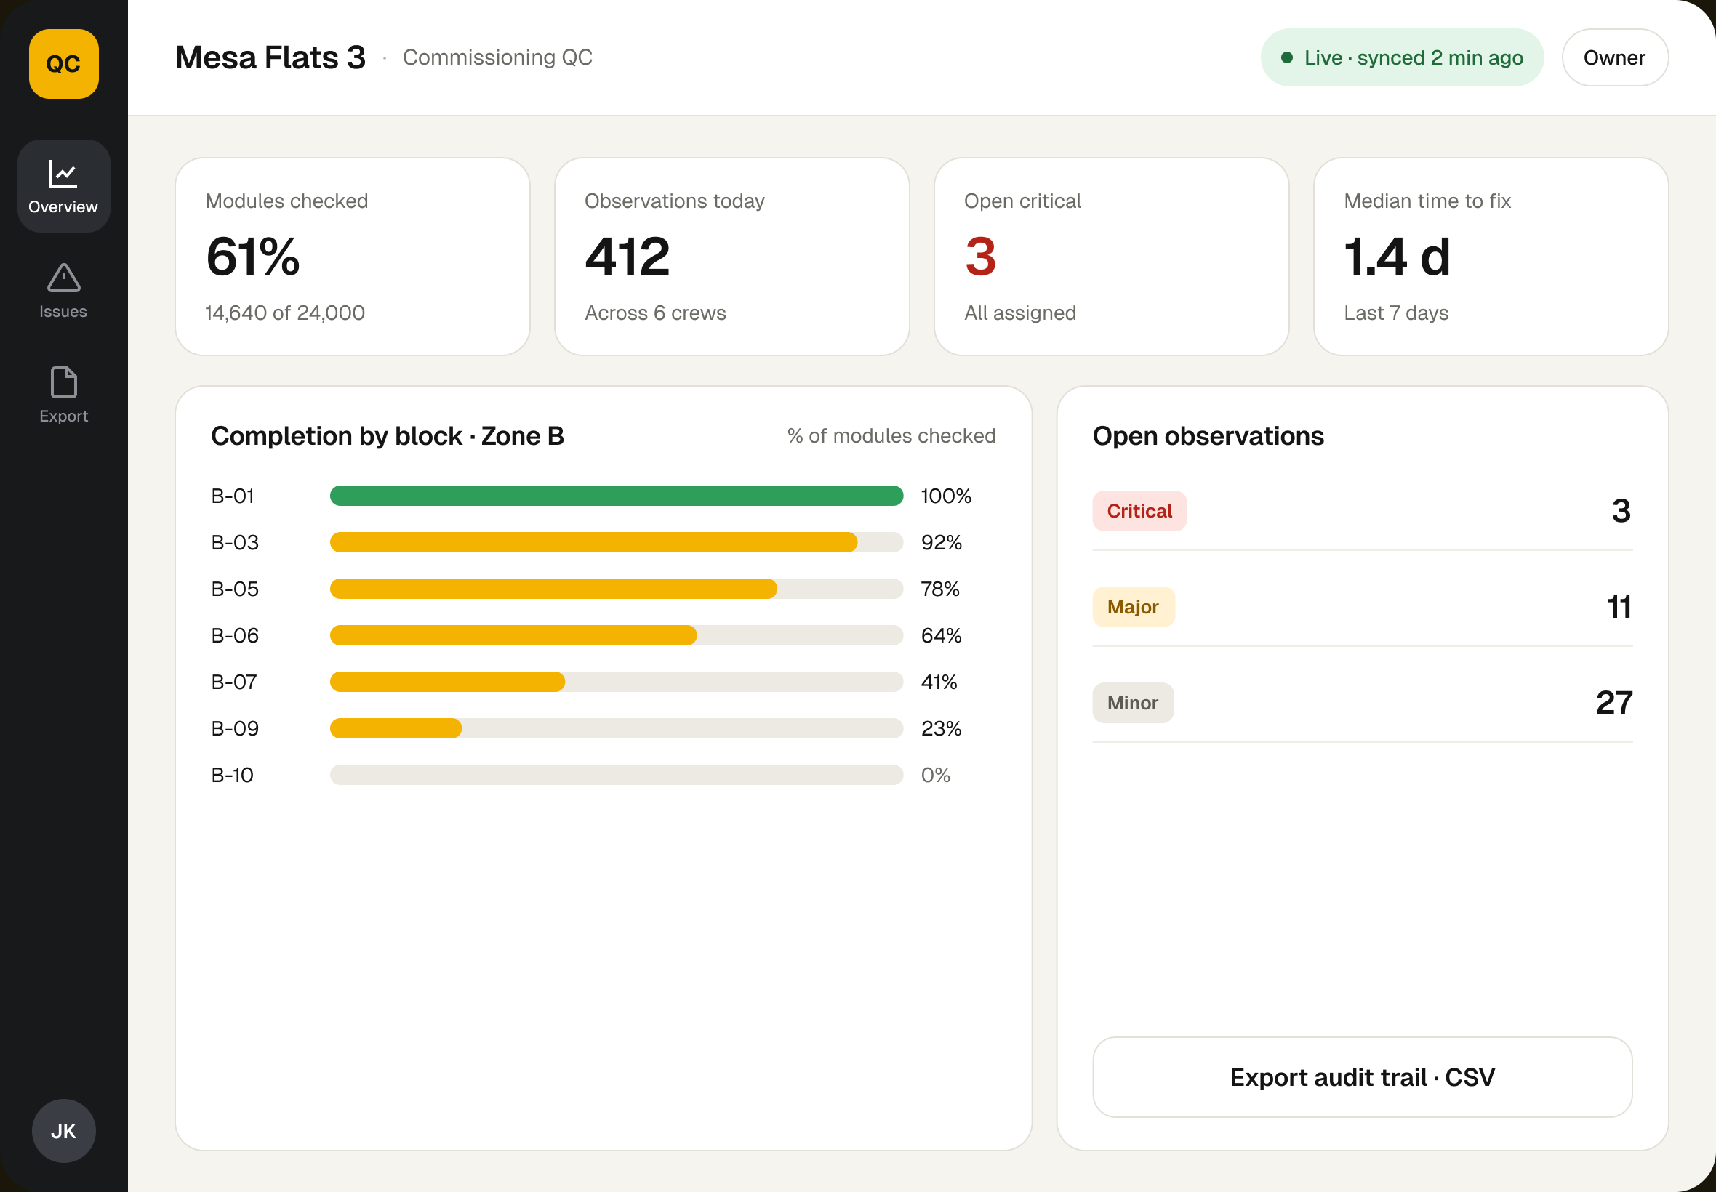The height and width of the screenshot is (1192, 1716).
Task: Click the yellow QC logo icon
Action: pos(63,63)
